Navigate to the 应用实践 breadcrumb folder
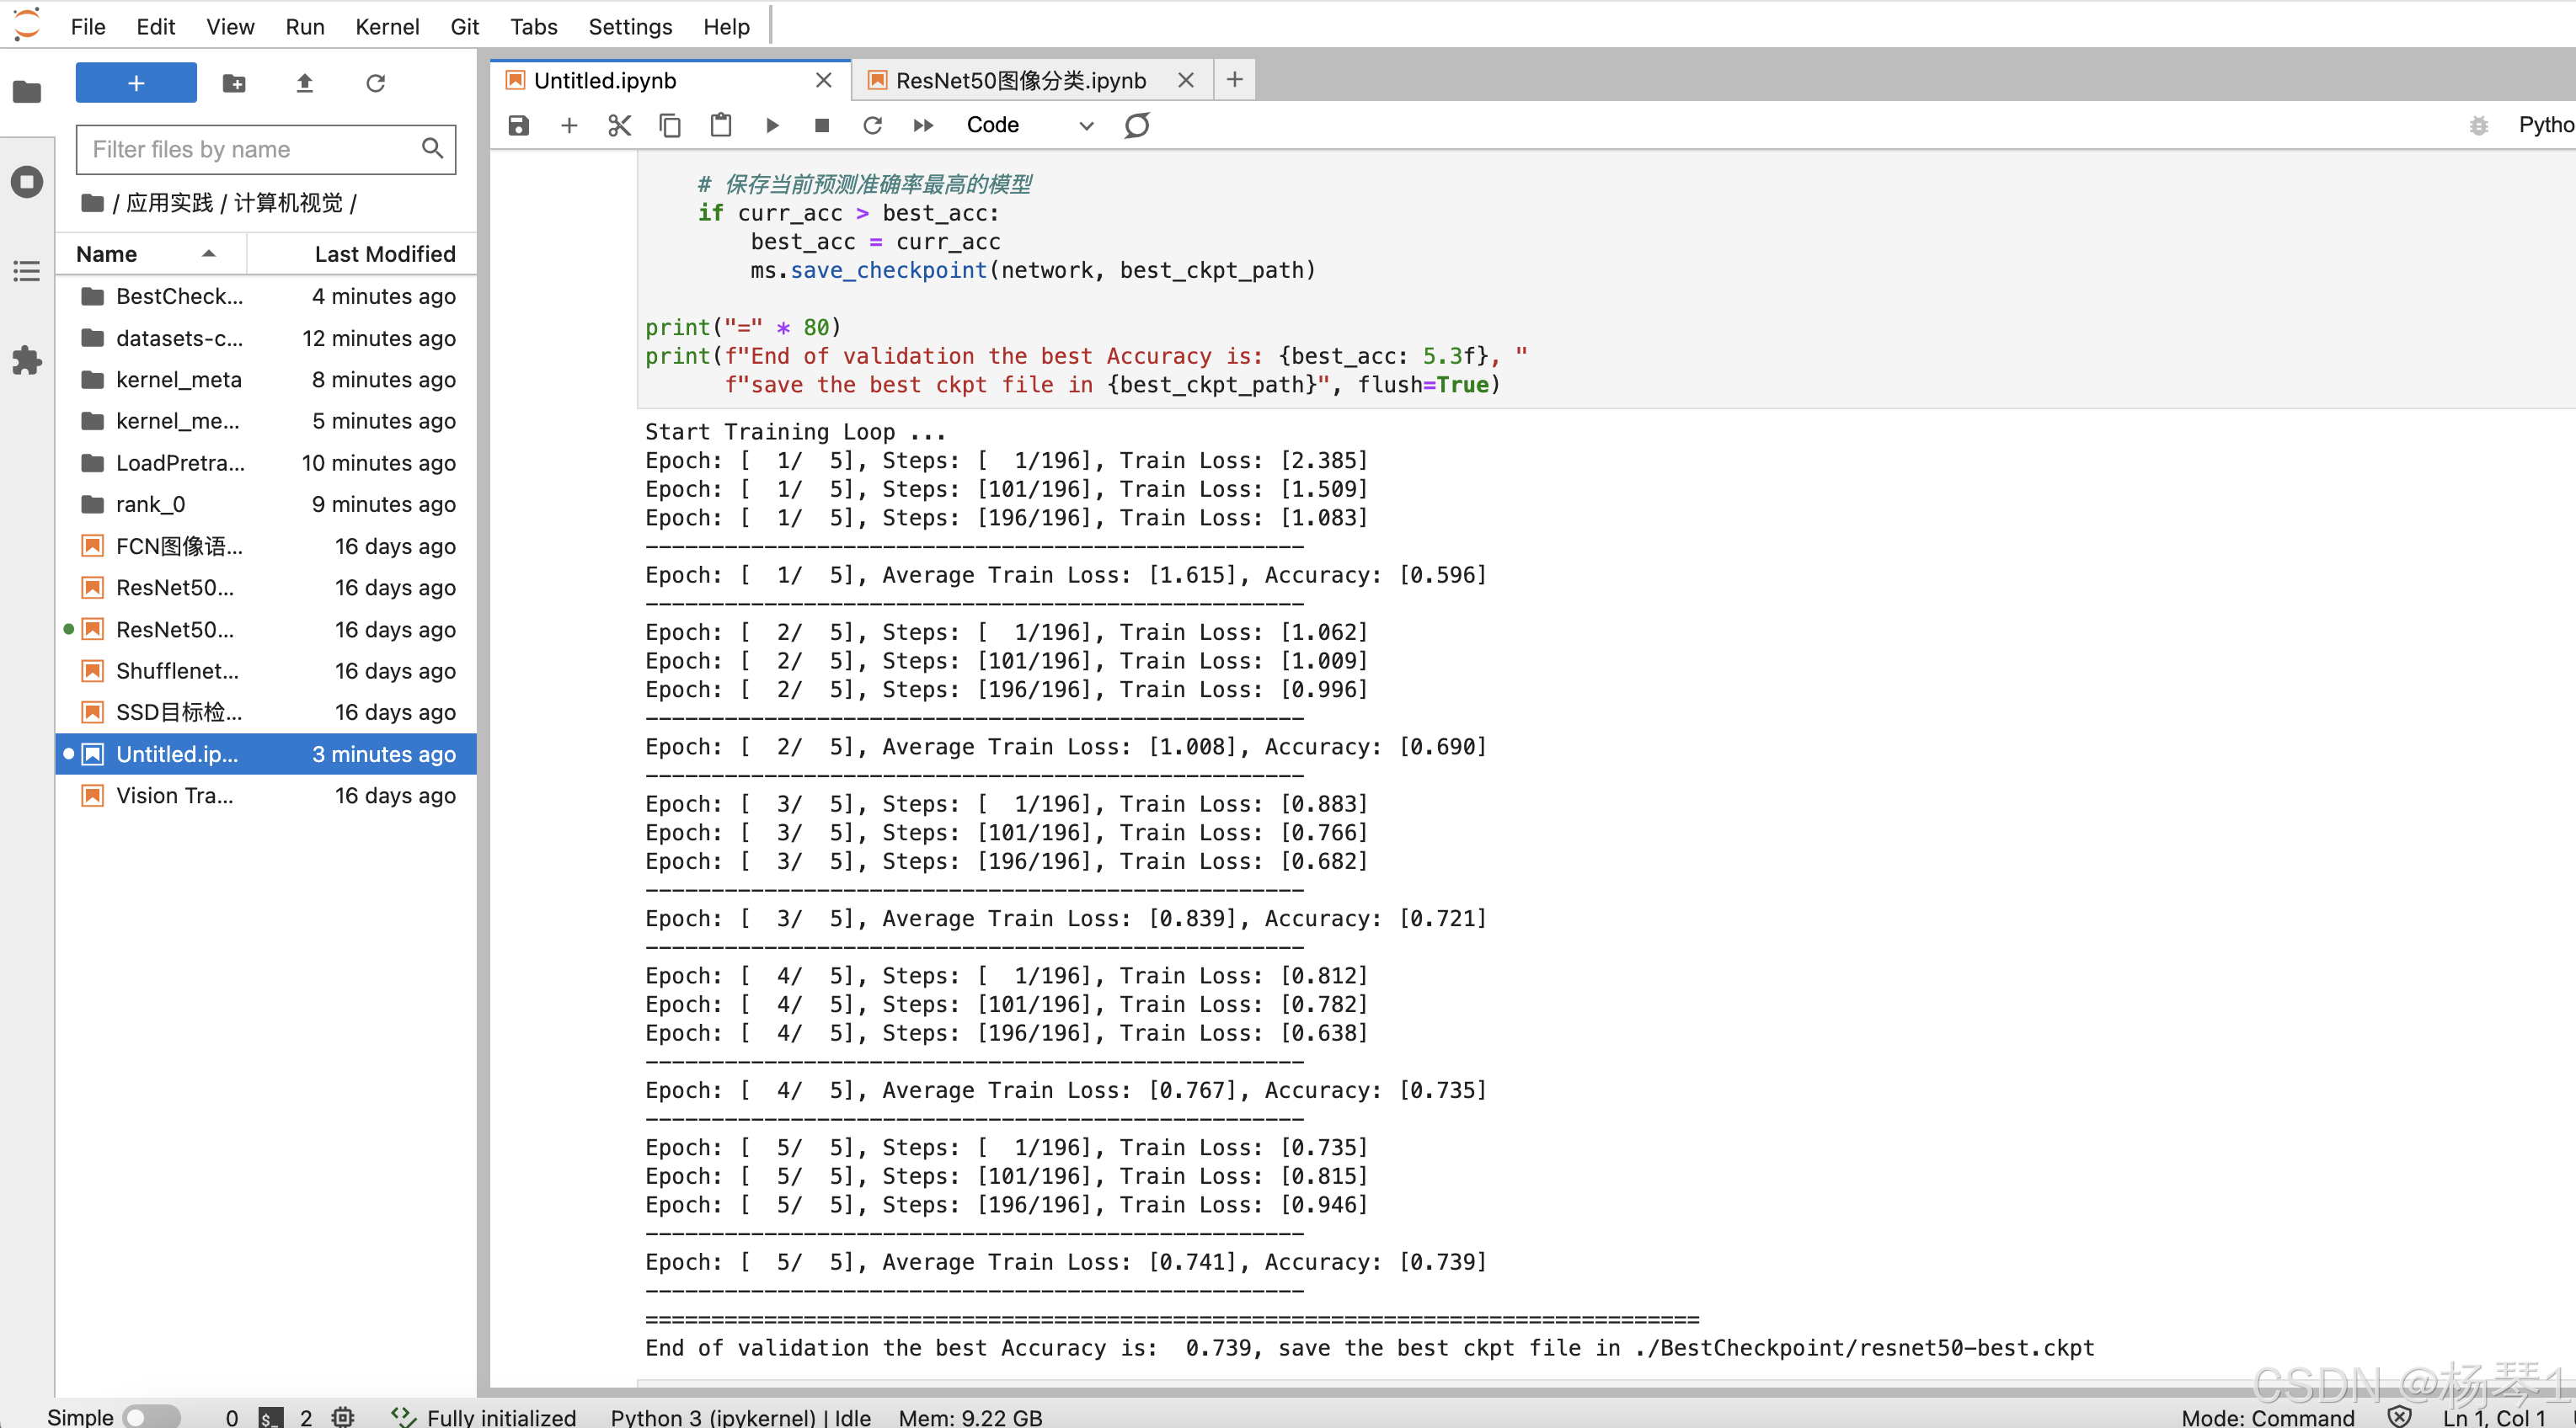The height and width of the screenshot is (1428, 2576). 169,203
